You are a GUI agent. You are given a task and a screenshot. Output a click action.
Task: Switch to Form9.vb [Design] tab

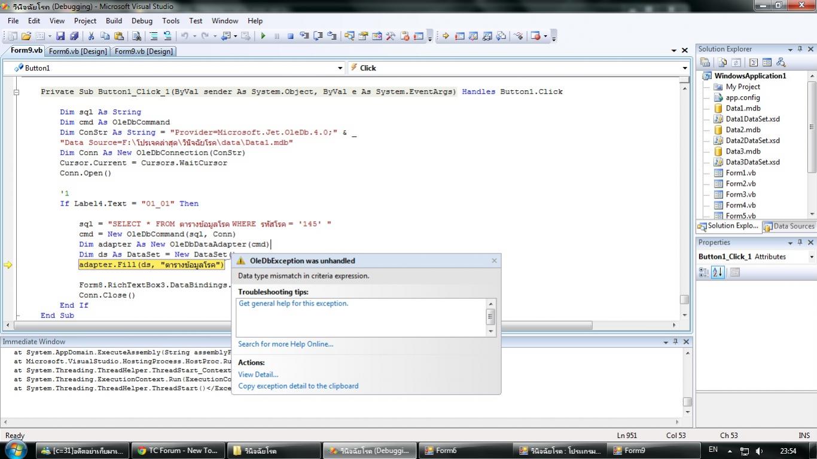144,51
